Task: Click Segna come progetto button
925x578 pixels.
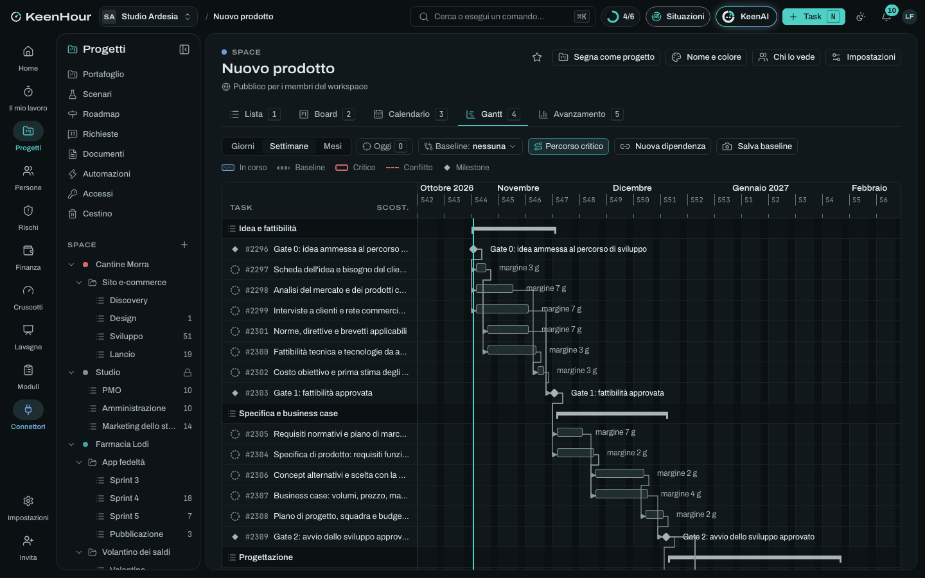Action: coord(606,57)
